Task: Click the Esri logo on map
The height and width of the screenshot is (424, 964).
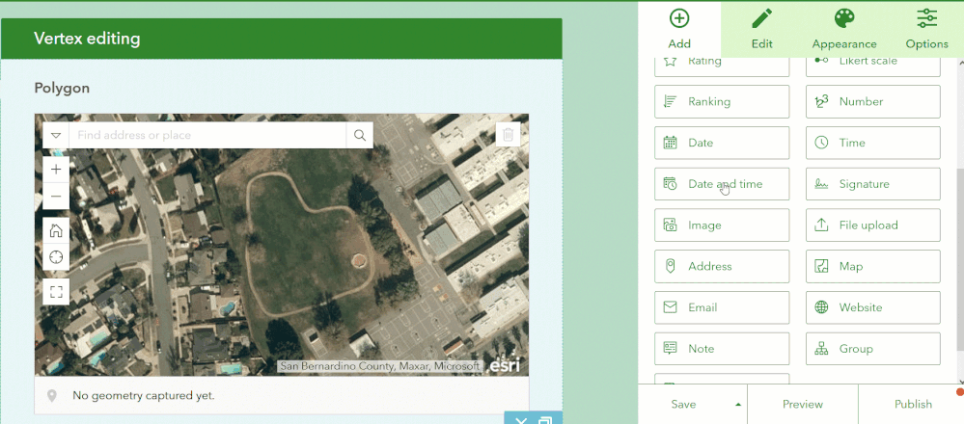Action: click(504, 366)
